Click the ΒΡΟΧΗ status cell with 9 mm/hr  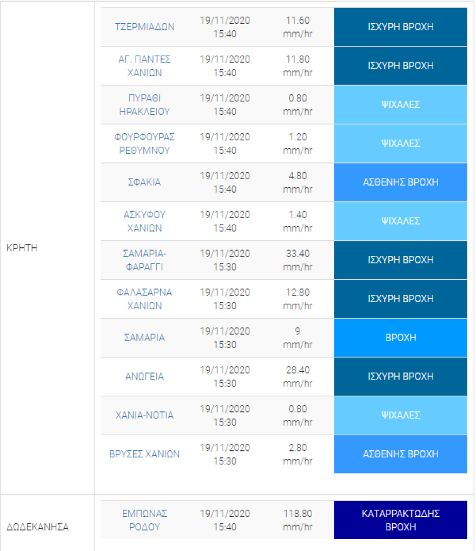point(400,338)
